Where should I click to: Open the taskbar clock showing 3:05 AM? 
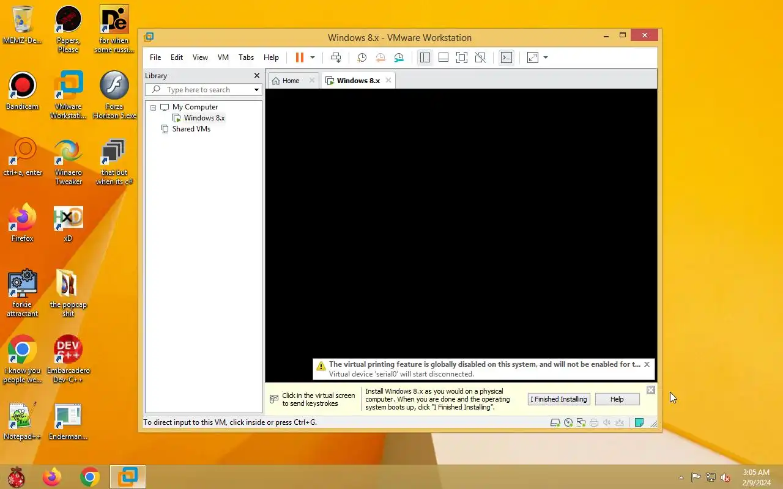(756, 477)
